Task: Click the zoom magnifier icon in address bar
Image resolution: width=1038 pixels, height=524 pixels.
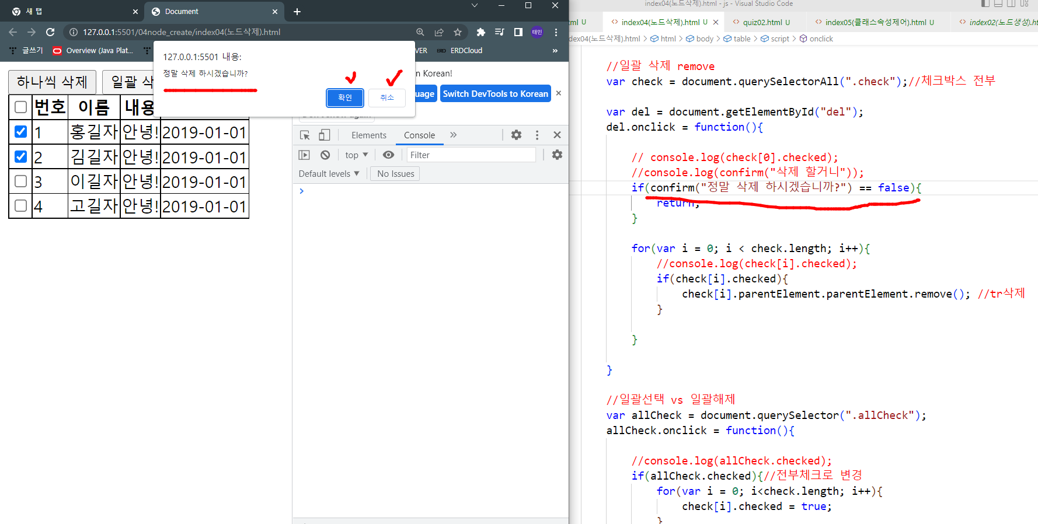Action: [420, 32]
